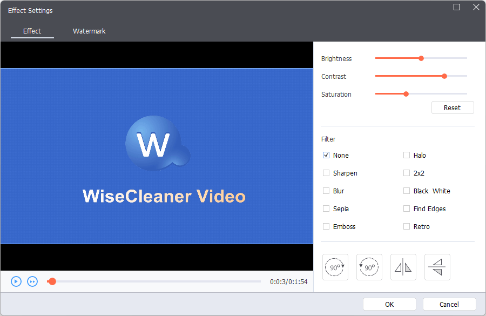Check the Black White filter option
Screen dimensions: 486x316
coord(407,191)
